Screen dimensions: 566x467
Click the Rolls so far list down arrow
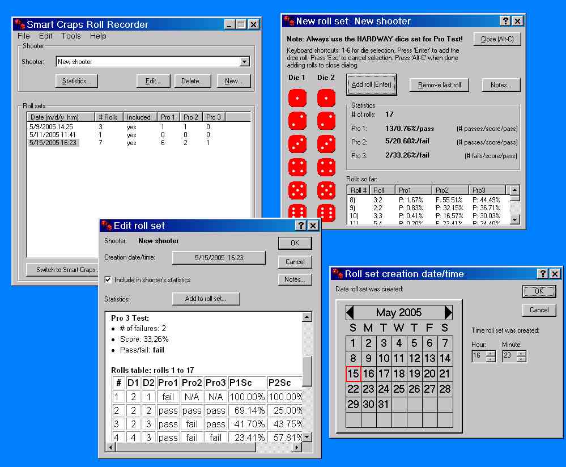[x=515, y=219]
